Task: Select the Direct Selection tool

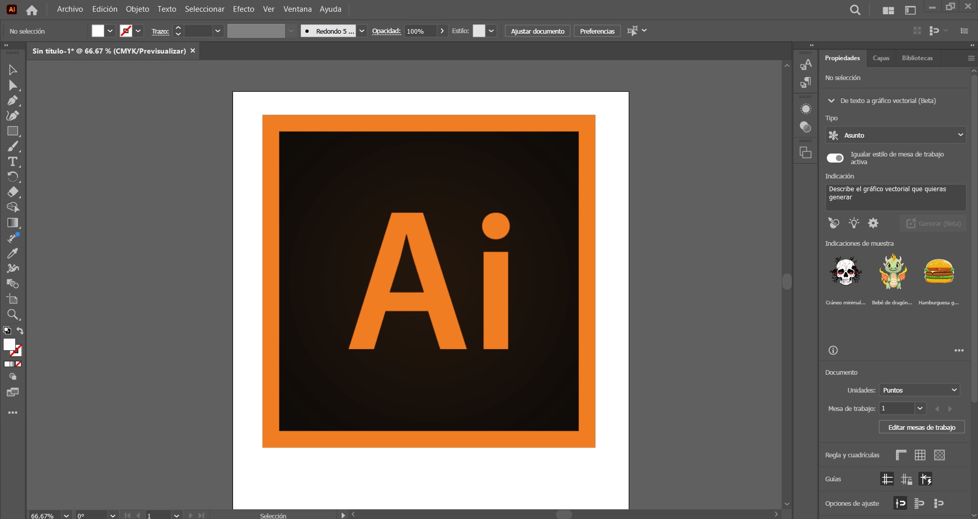Action: click(x=13, y=85)
